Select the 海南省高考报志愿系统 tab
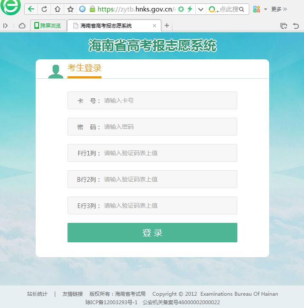Viewport: 304px width, 308px height. 114,25
